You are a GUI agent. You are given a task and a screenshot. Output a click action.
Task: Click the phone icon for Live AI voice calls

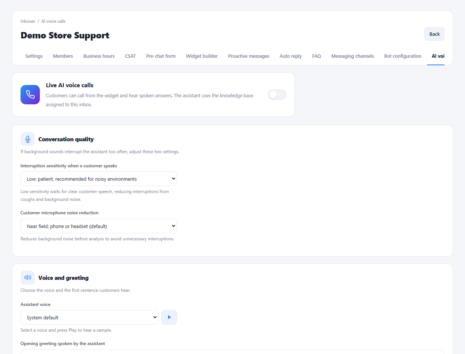click(30, 95)
